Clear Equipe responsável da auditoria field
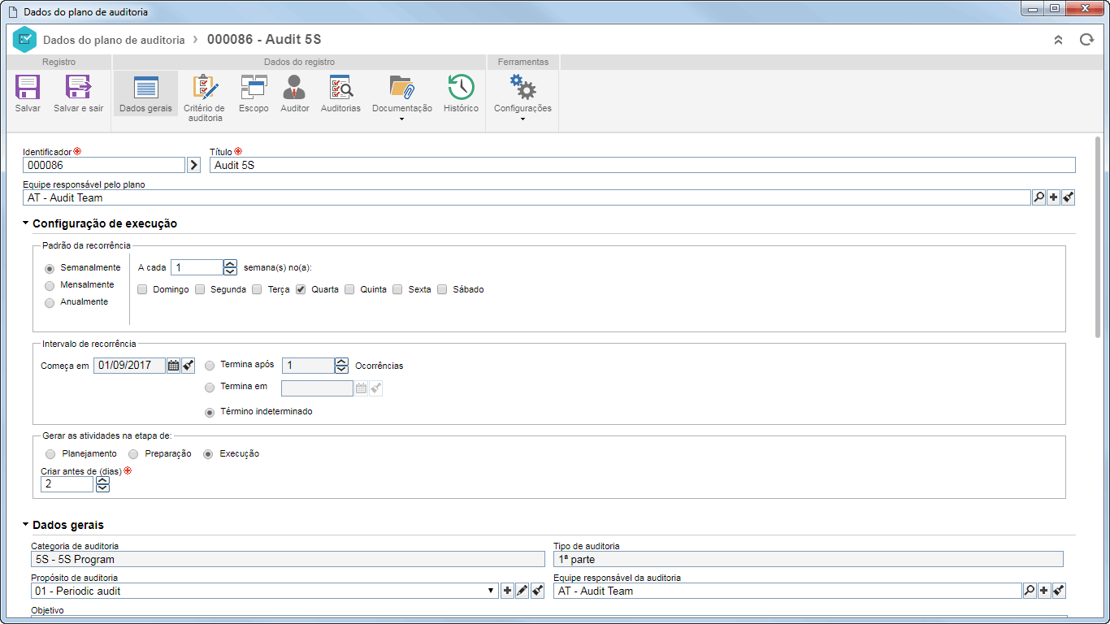 (x=1058, y=591)
